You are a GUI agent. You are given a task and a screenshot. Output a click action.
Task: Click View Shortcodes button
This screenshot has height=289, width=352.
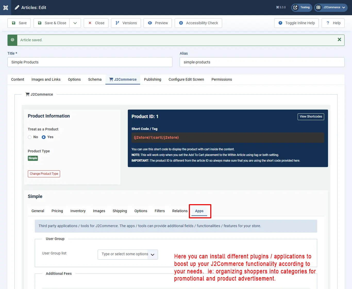(311, 117)
